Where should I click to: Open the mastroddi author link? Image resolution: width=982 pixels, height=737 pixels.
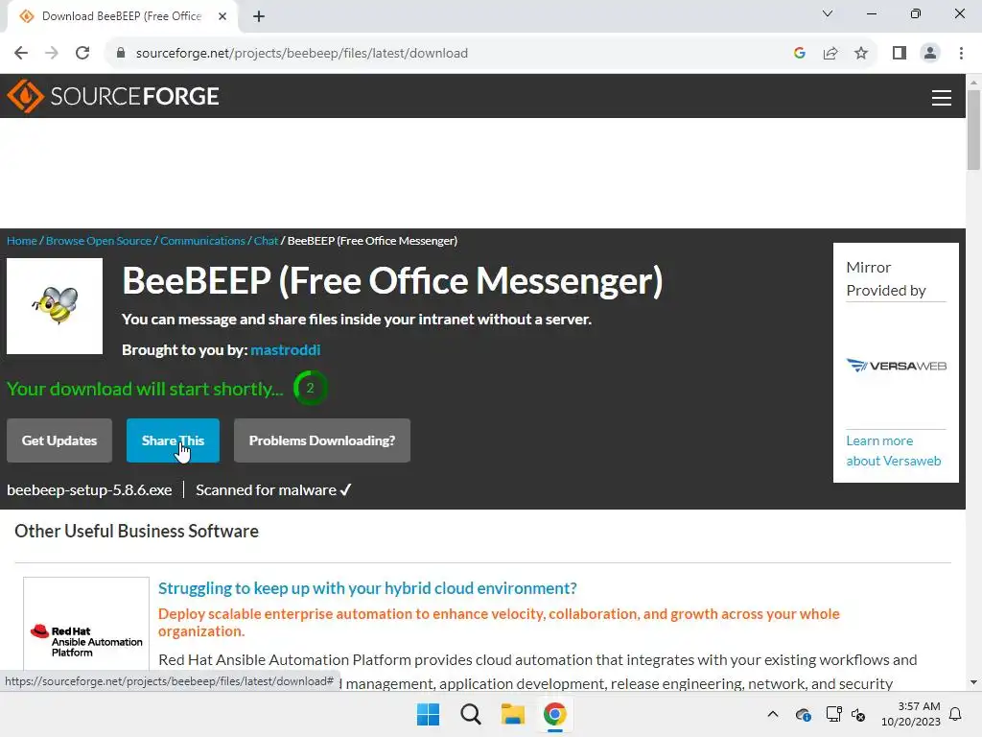point(285,349)
